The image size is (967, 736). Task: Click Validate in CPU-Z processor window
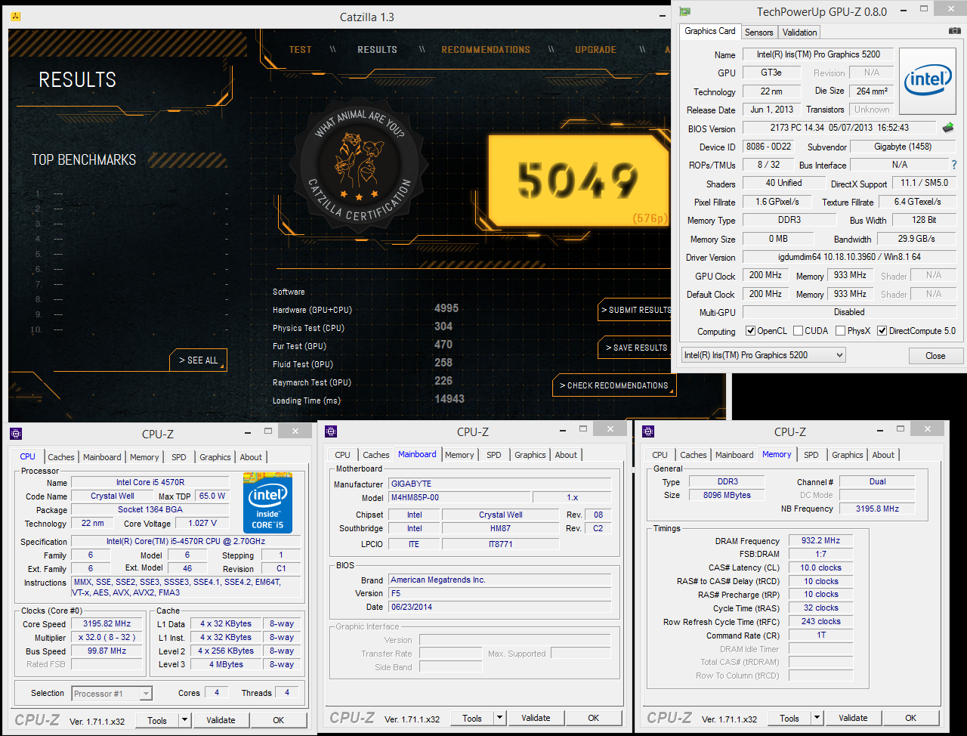click(221, 720)
